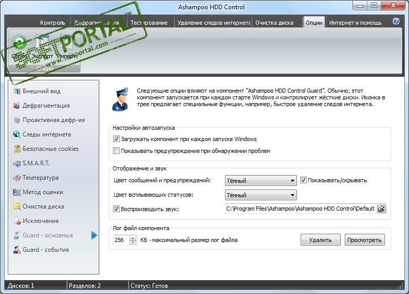Open the popup status color dropdown

[261, 195]
